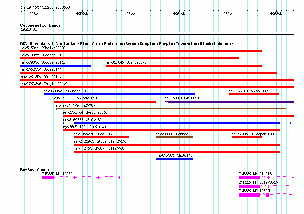Click the red bar under esv26773

(254, 94)
